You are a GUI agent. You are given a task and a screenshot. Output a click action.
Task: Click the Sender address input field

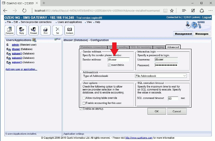[119, 59]
